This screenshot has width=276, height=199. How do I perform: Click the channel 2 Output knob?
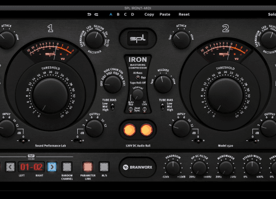coord(269,128)
